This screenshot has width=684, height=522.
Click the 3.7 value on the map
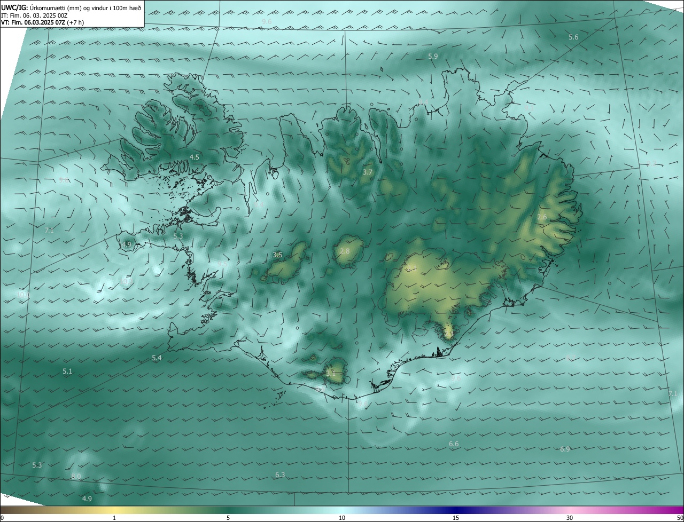[x=367, y=172]
